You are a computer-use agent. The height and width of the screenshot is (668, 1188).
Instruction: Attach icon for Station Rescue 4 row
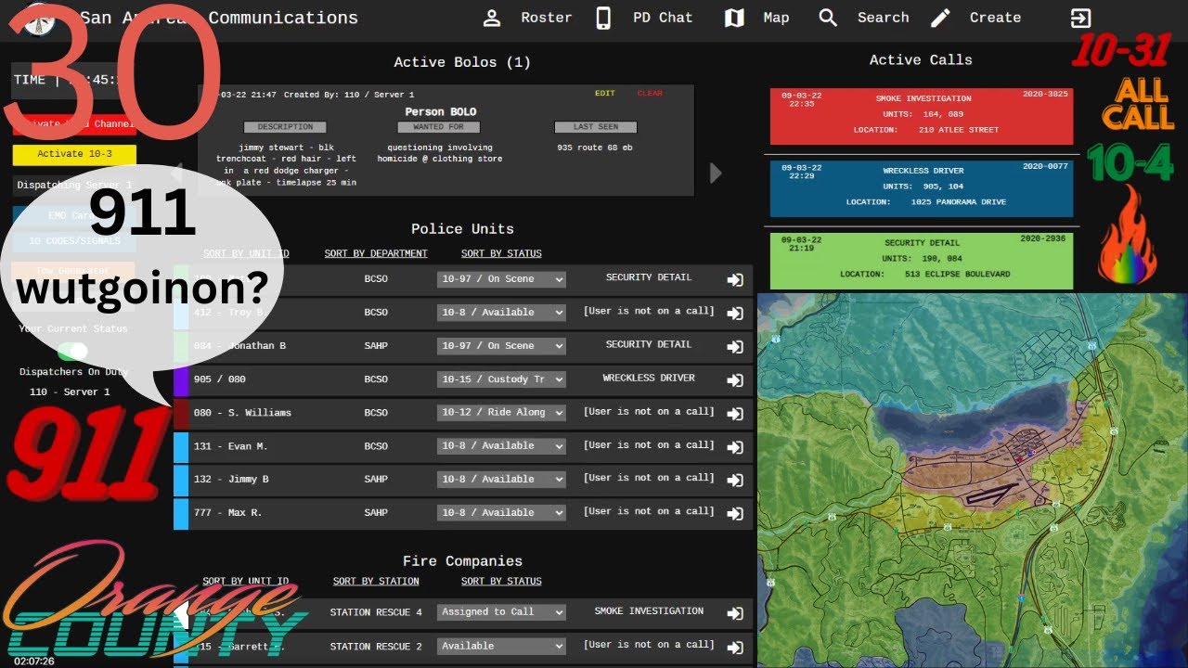735,613
